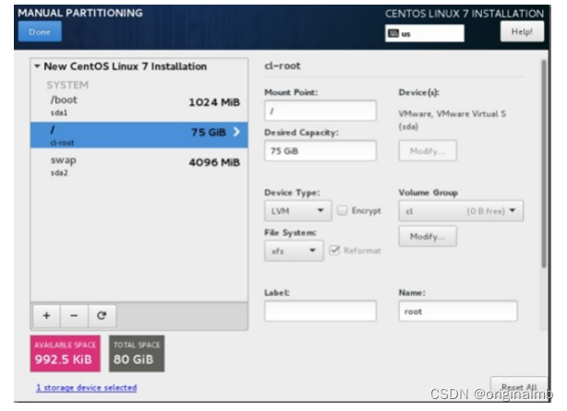Image resolution: width=567 pixels, height=411 pixels.
Task: Toggle the Reformat checkbox
Action: [334, 250]
